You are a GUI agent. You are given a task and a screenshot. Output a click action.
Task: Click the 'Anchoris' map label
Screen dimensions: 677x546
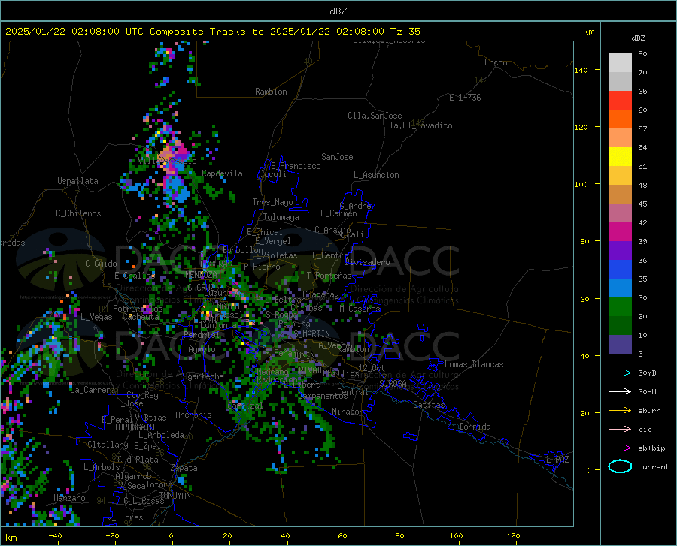point(193,415)
